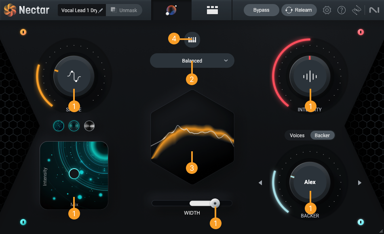Click the BACKER label text

click(x=310, y=216)
